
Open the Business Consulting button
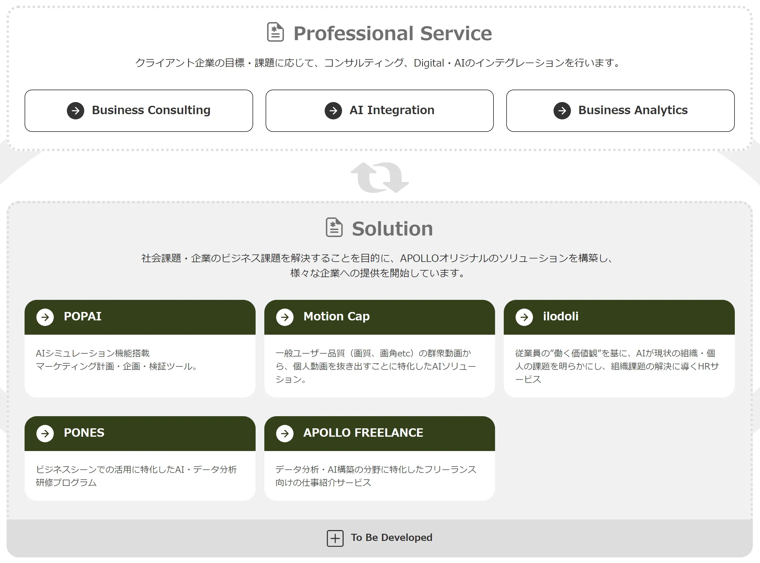pos(151,110)
